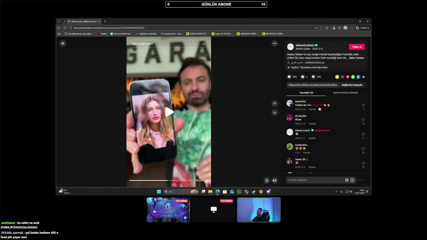Reload the page with the refresh icon
The image size is (427, 240).
click(65, 28)
